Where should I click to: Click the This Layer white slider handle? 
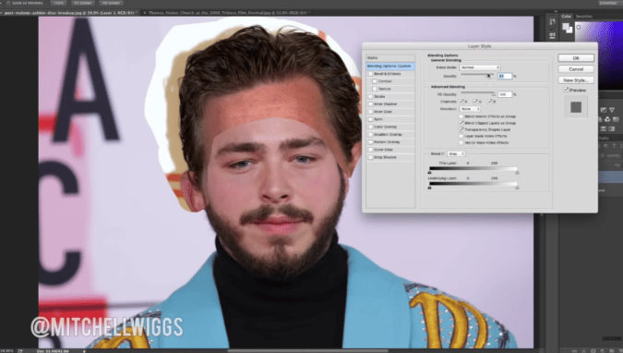[517, 172]
